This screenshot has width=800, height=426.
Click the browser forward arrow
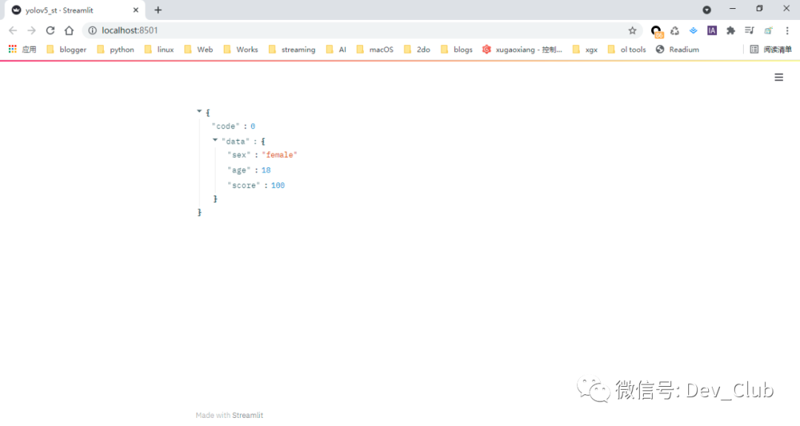(32, 30)
